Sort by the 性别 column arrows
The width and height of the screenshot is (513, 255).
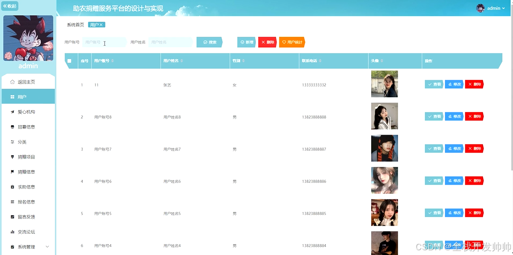point(243,61)
